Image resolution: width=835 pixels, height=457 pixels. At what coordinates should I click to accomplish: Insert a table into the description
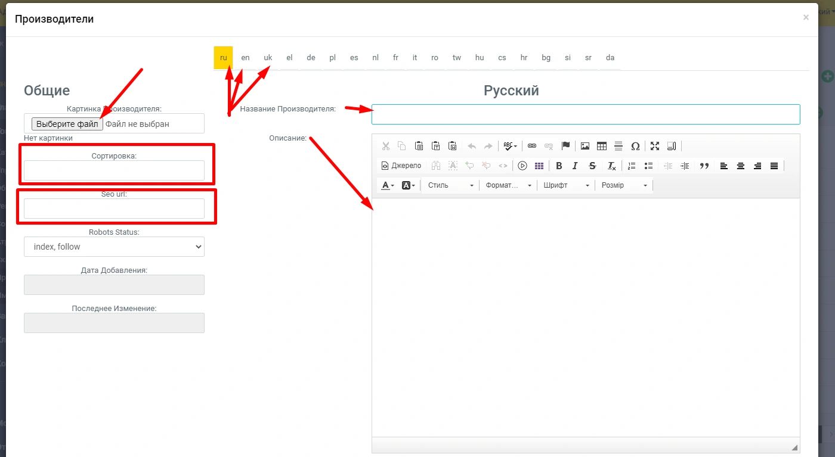click(602, 146)
